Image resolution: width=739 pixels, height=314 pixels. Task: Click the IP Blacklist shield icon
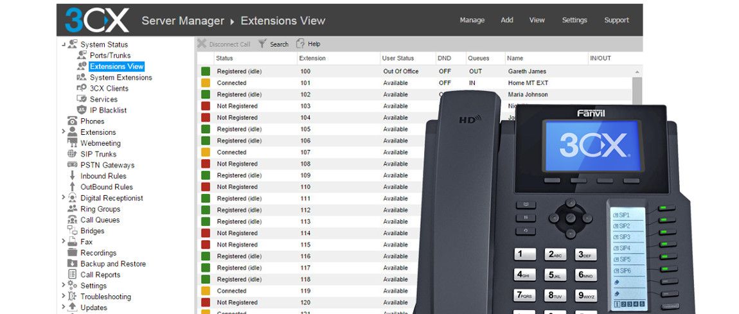(82, 110)
